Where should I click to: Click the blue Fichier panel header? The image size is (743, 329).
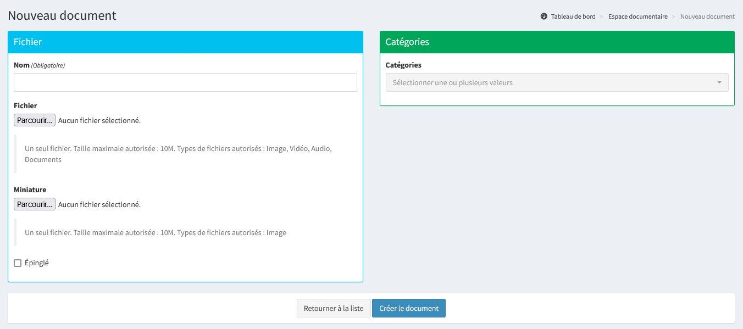185,42
